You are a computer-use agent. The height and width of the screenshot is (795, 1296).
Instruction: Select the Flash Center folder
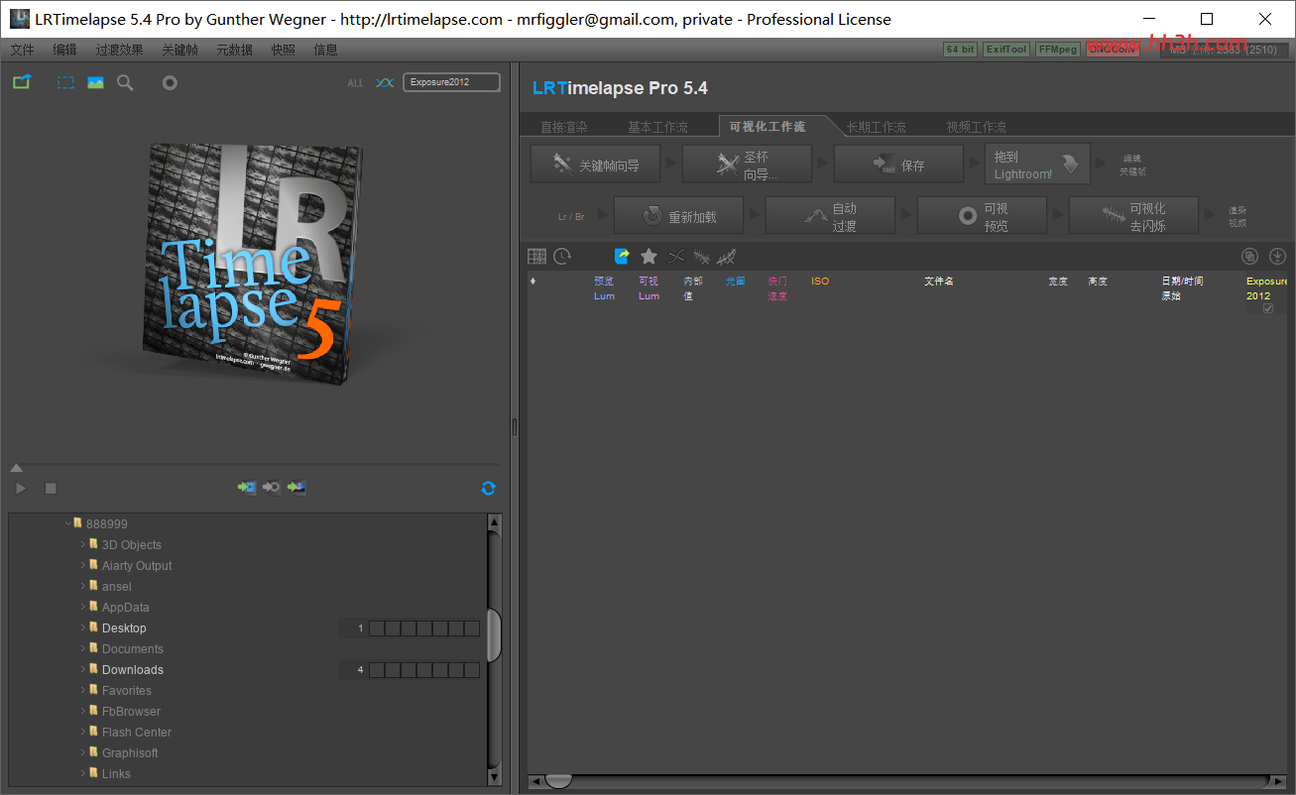pyautogui.click(x=136, y=733)
